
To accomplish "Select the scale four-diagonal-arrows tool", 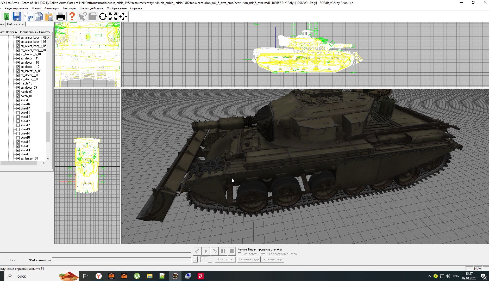I will pos(113,17).
